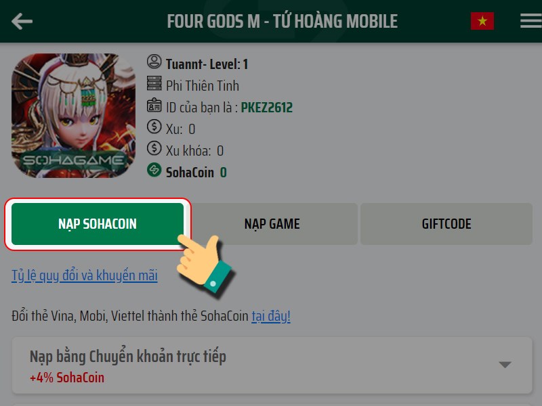Select the NẠP SOHACOIN tab
Image resolution: width=542 pixels, height=406 pixels.
[x=98, y=224]
